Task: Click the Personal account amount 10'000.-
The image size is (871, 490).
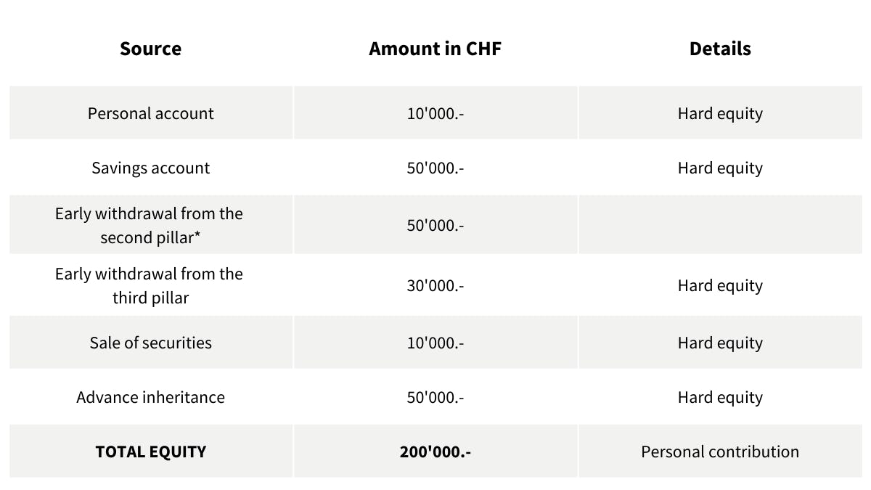Action: (435, 113)
